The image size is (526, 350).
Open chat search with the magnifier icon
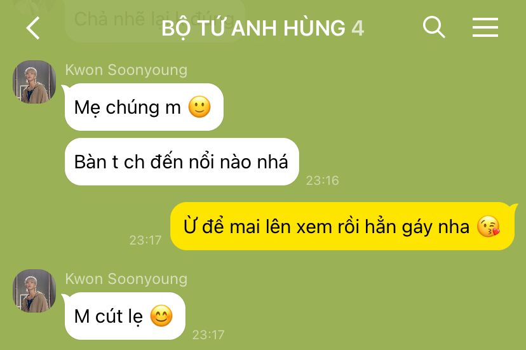click(x=434, y=27)
